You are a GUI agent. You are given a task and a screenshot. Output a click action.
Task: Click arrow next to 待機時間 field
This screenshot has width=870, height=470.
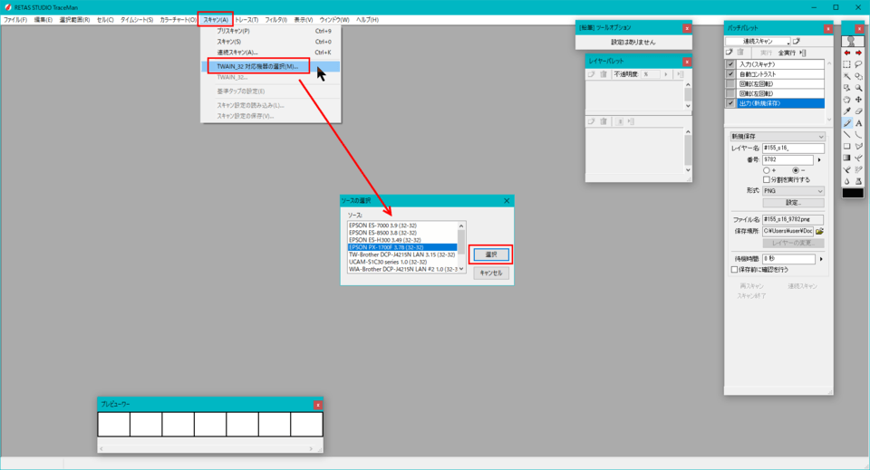pos(821,259)
